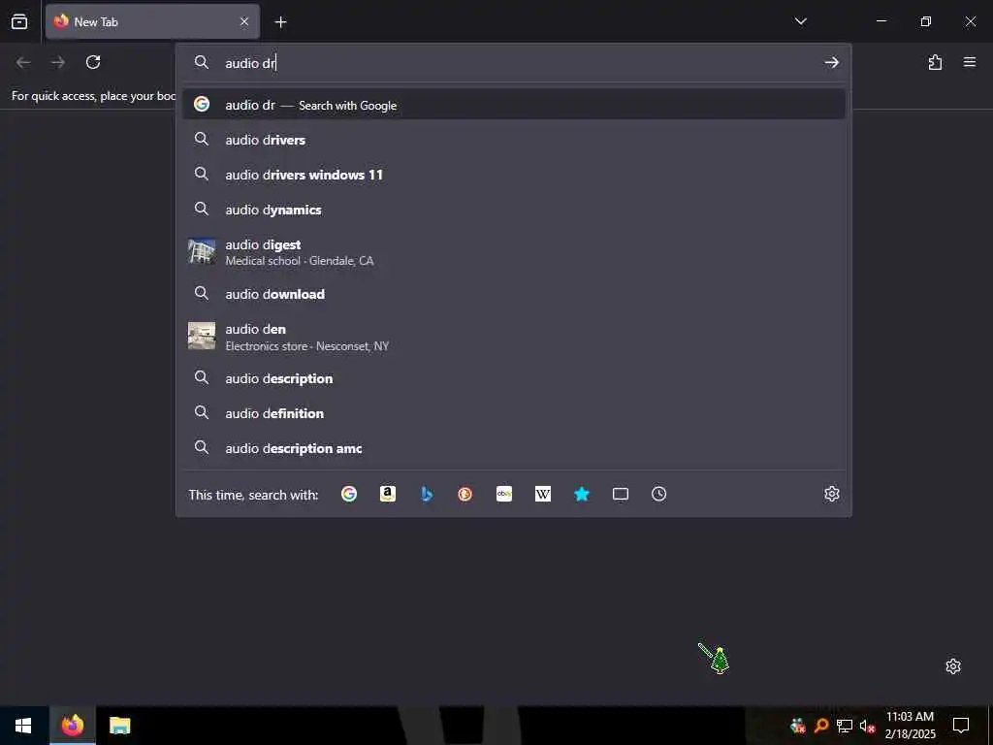993x745 pixels.
Task: Click the magnifier tray icon
Action: tap(821, 726)
